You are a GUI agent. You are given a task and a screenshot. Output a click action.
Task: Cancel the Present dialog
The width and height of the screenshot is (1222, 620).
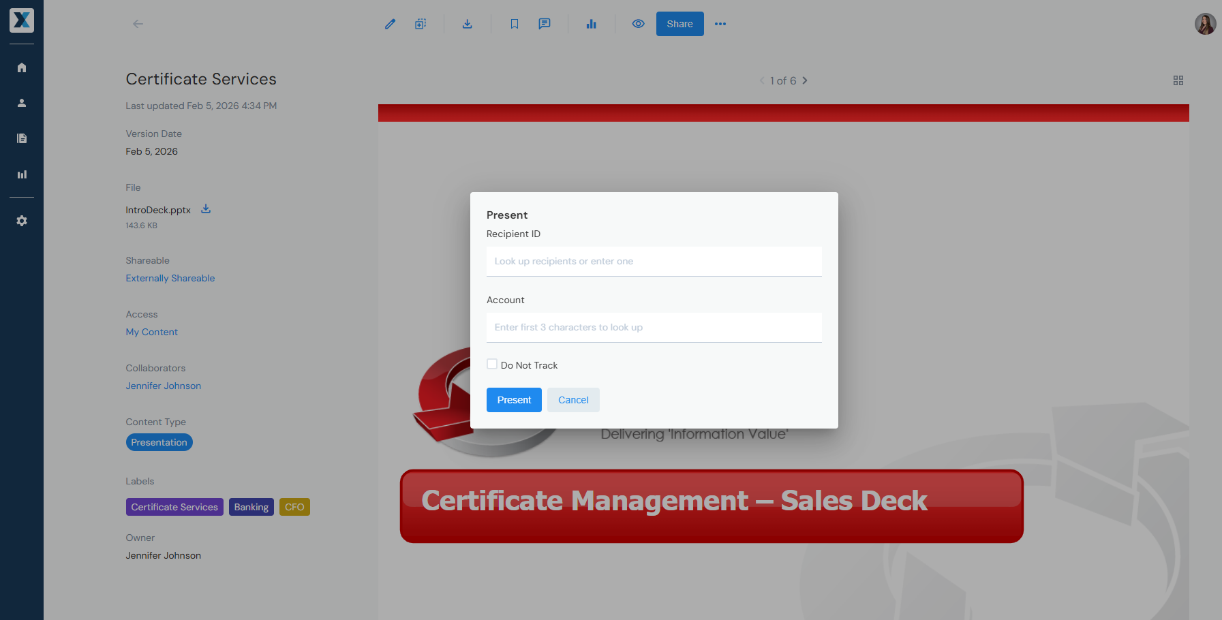click(573, 400)
